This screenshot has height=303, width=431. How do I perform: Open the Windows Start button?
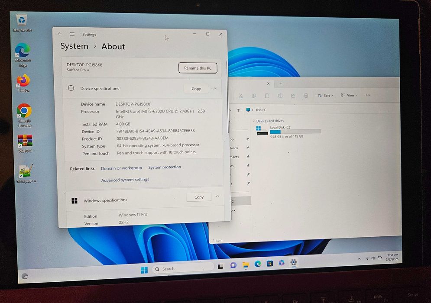pyautogui.click(x=144, y=270)
